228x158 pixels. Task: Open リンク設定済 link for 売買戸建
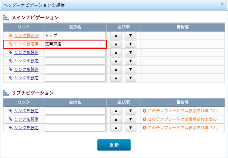point(26,44)
